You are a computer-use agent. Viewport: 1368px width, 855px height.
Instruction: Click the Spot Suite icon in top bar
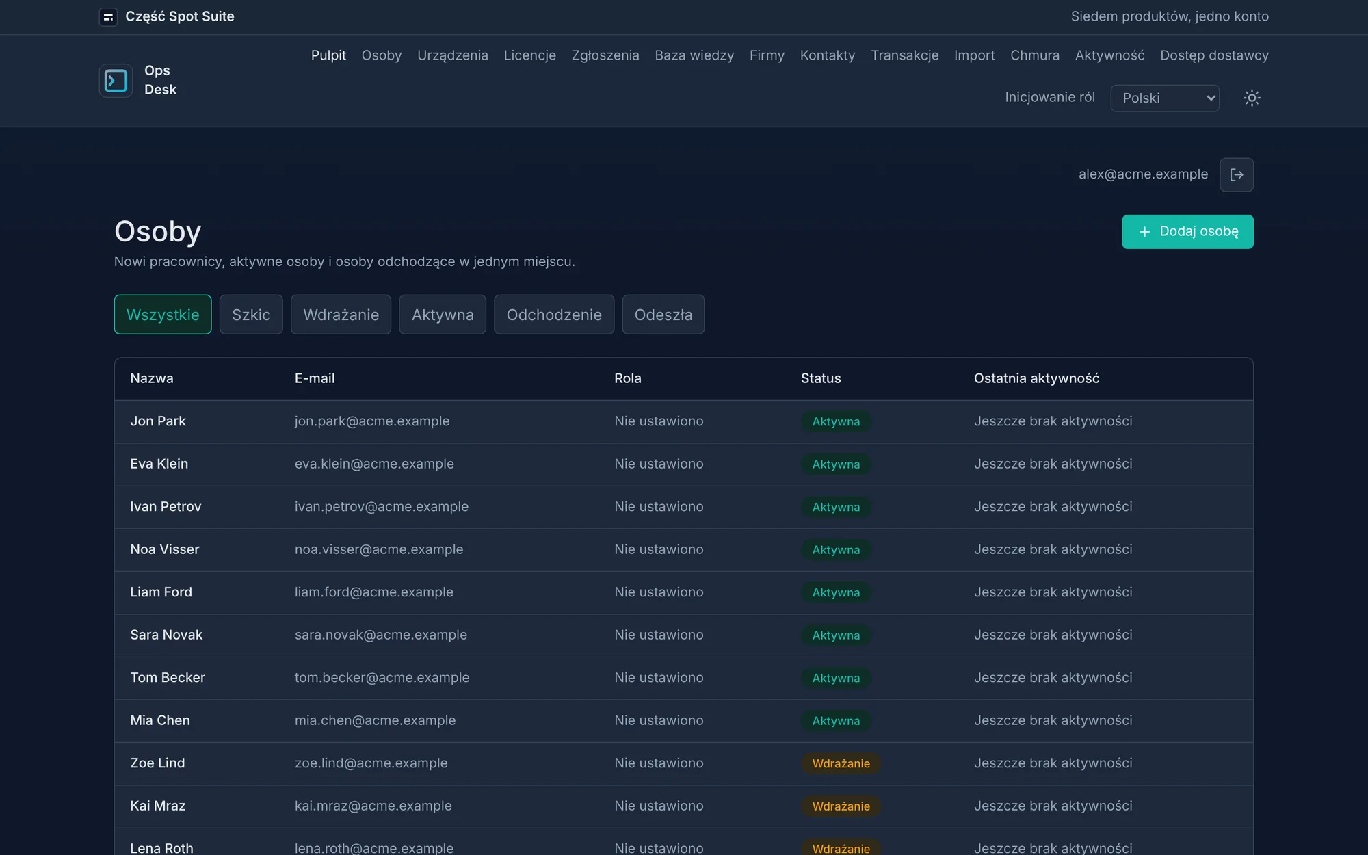coord(108,16)
